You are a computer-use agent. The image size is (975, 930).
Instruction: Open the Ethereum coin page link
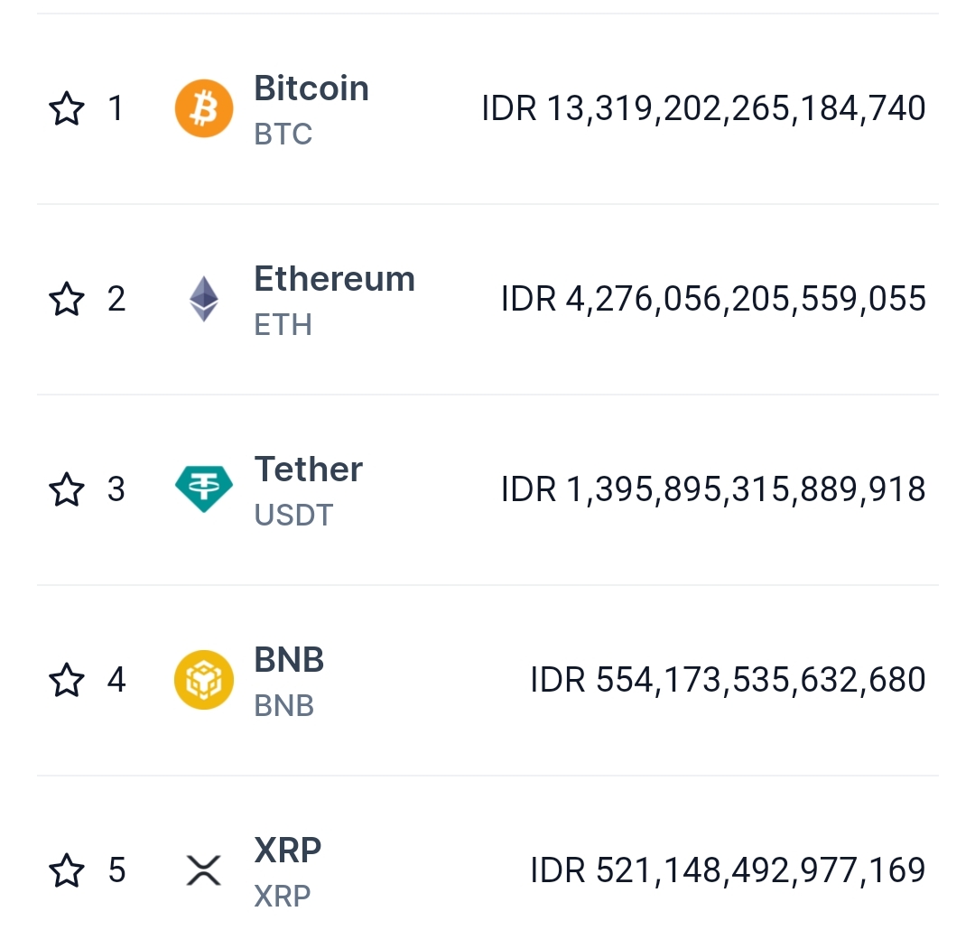click(334, 279)
